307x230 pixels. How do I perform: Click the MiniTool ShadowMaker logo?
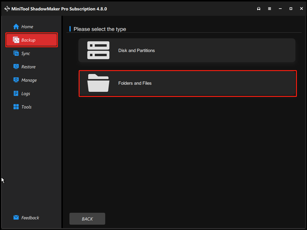(x=7, y=9)
